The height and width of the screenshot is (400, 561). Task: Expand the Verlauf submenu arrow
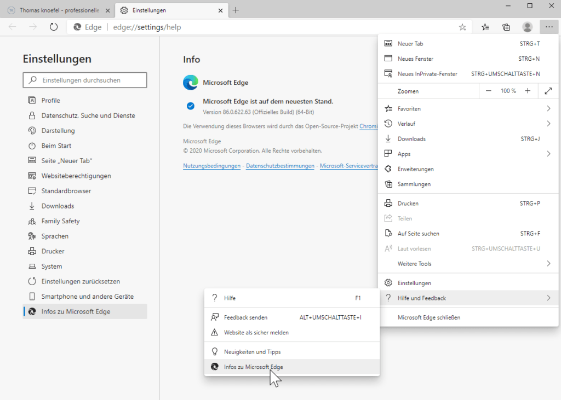pyautogui.click(x=548, y=124)
